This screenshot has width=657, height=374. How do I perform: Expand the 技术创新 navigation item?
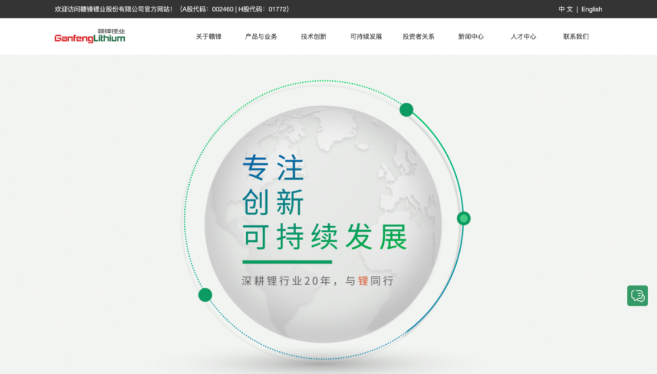[x=313, y=36]
